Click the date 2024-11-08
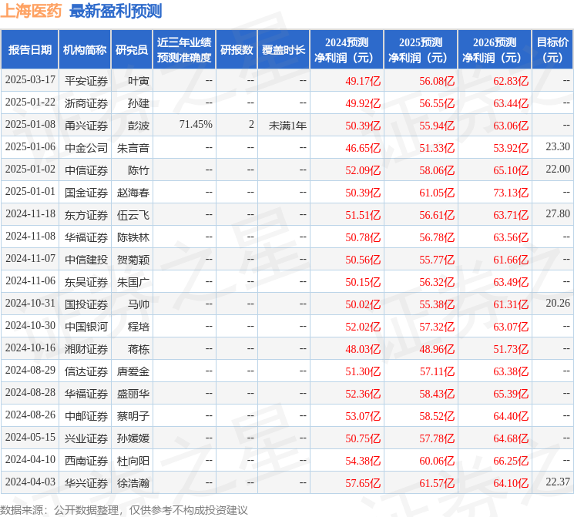The height and width of the screenshot is (517, 574). [30, 237]
